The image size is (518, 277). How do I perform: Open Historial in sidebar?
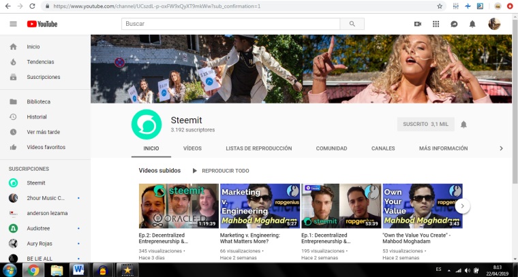pos(45,117)
